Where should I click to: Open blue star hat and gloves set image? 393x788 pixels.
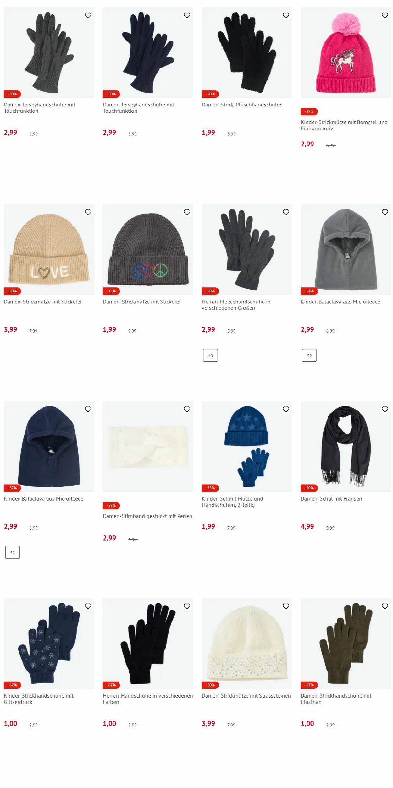coord(247,447)
